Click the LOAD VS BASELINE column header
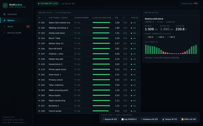Image resolution: width=203 pixels, height=126 pixels. (102, 18)
